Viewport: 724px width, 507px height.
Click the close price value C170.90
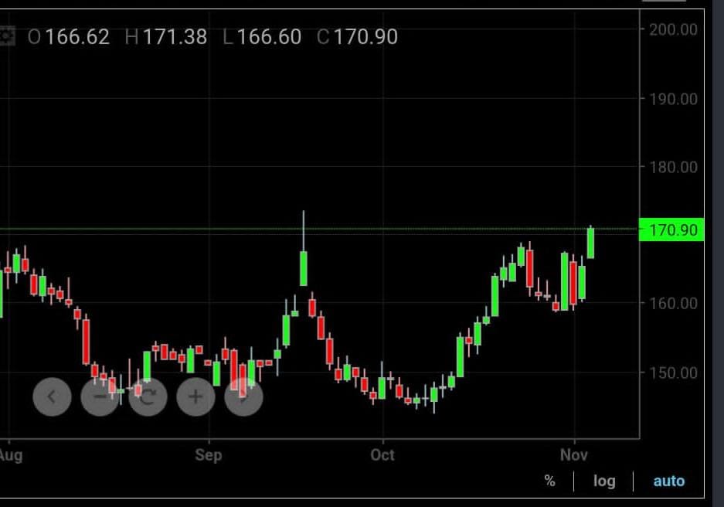tap(357, 36)
